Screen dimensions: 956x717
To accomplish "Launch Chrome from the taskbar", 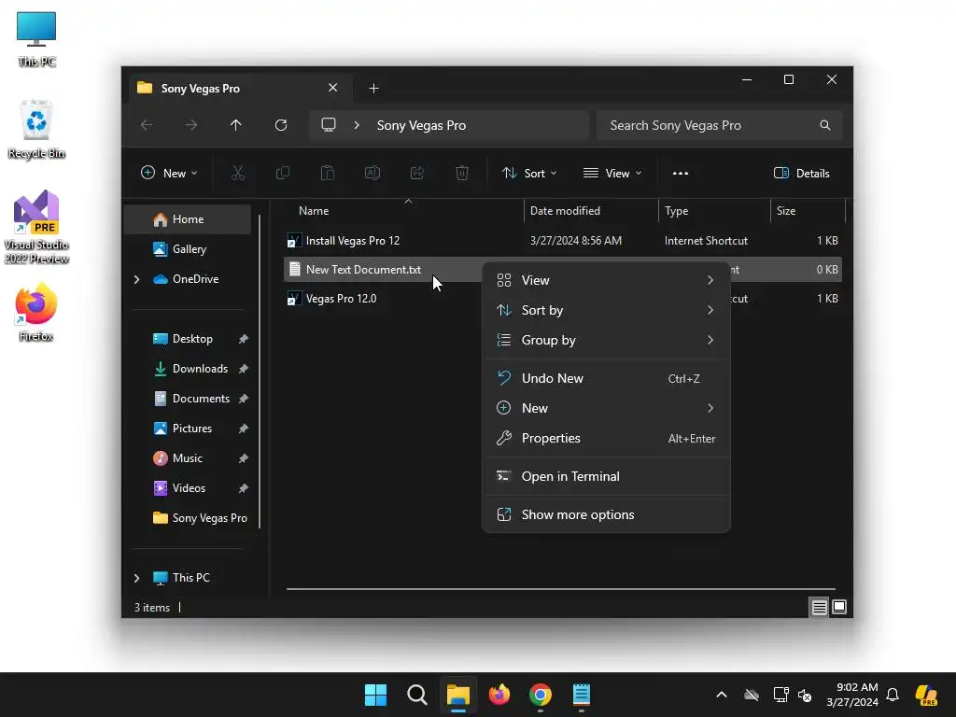I will tap(541, 695).
